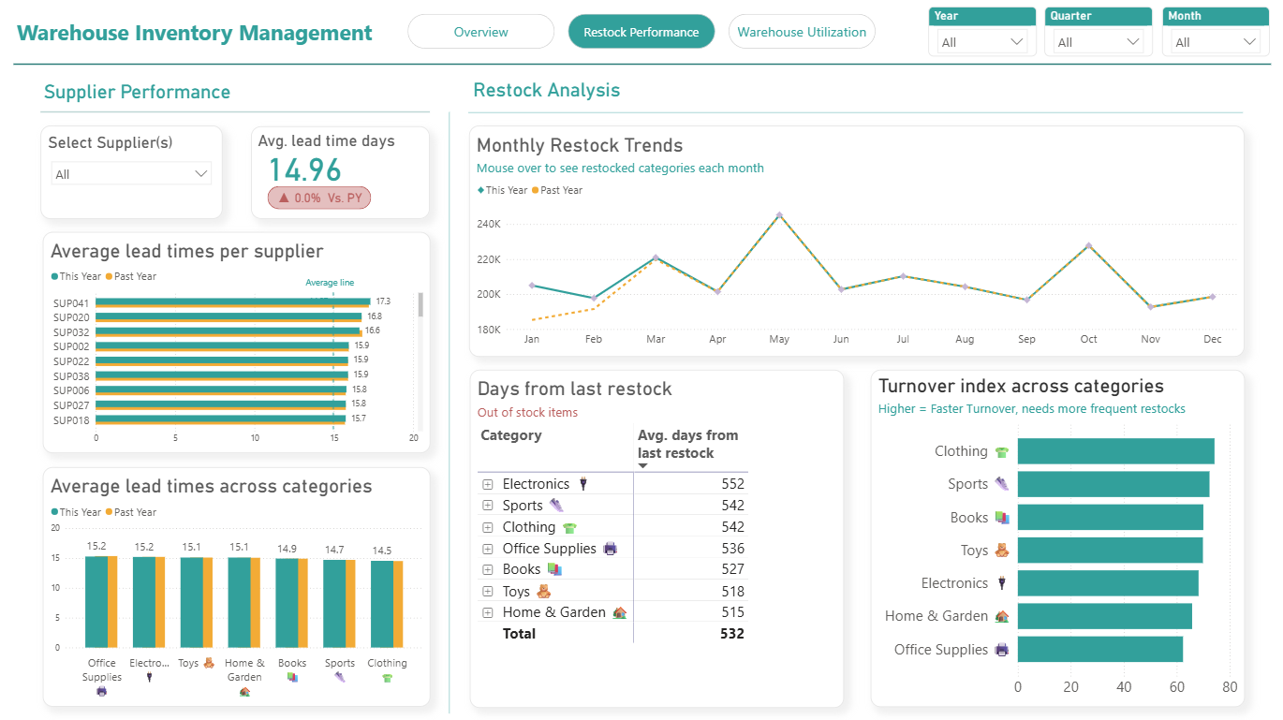Open the Month filter dropdown

click(1216, 42)
